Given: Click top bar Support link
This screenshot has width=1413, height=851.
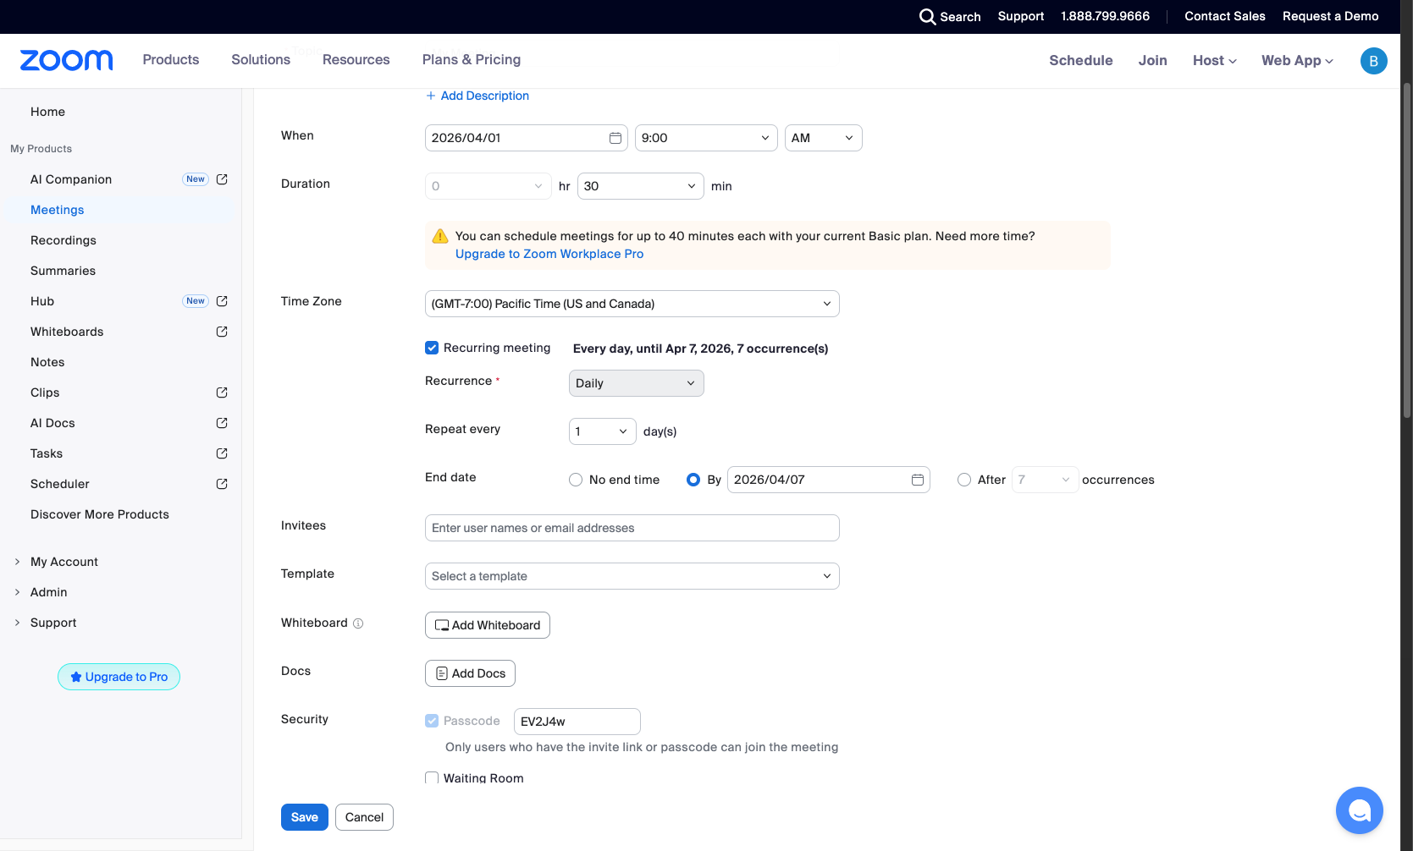Looking at the screenshot, I should pos(1020,17).
